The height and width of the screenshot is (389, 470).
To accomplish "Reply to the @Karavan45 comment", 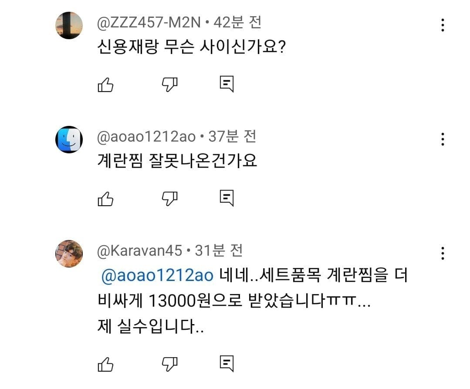I will click(x=227, y=363).
